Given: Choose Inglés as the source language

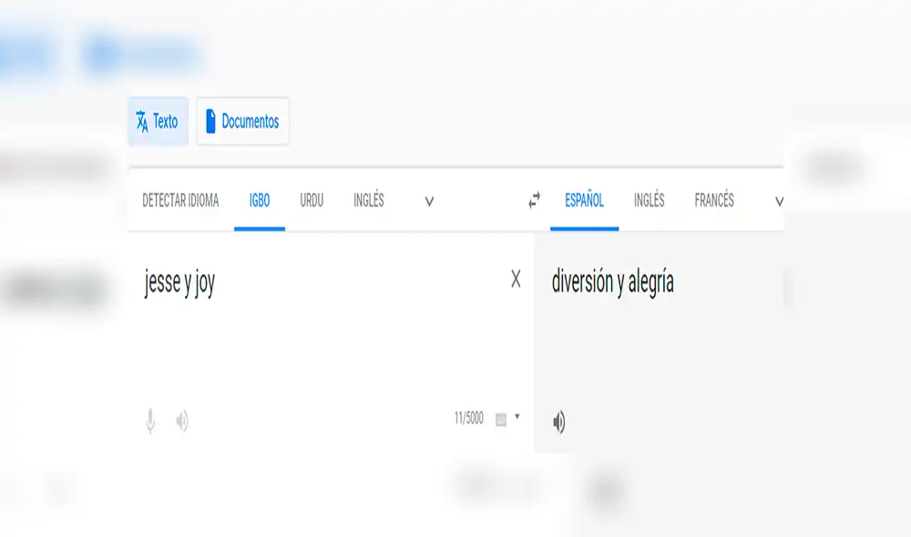Looking at the screenshot, I should (369, 201).
